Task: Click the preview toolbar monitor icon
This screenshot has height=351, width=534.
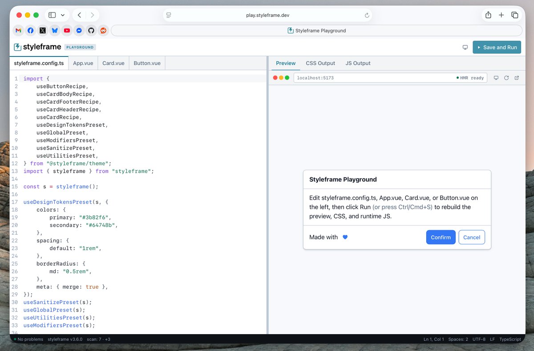Action: pos(496,78)
